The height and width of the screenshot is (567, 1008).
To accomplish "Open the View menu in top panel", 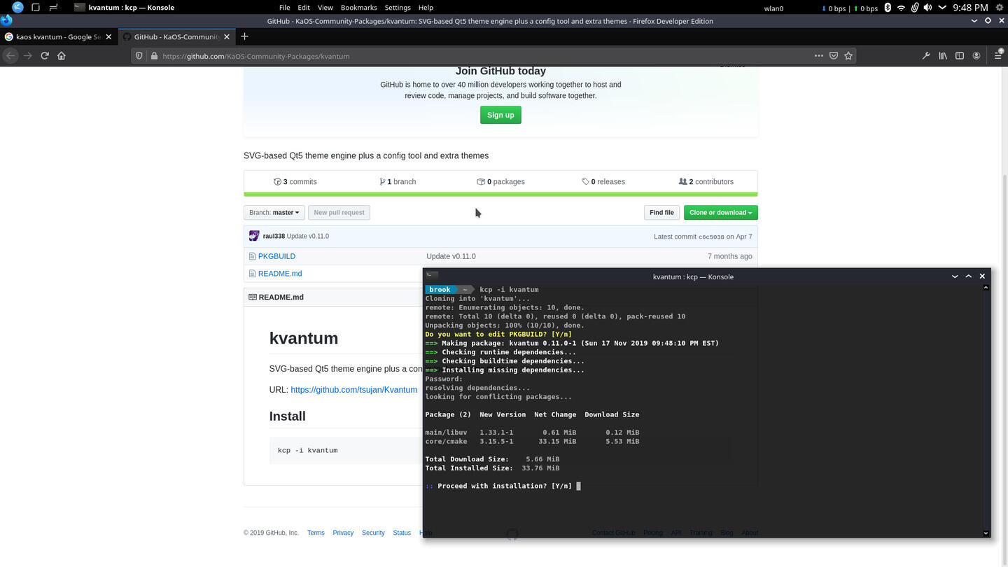I will pyautogui.click(x=325, y=8).
